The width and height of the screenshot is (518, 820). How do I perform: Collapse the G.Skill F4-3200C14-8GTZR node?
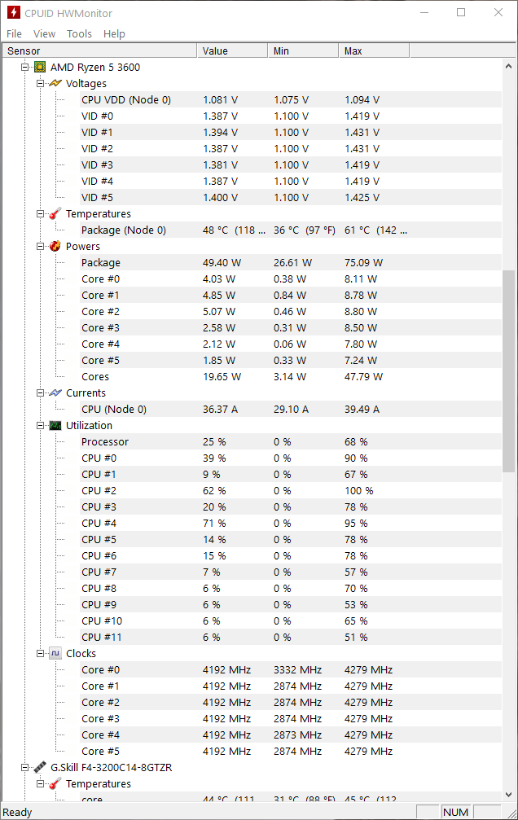[x=24, y=767]
